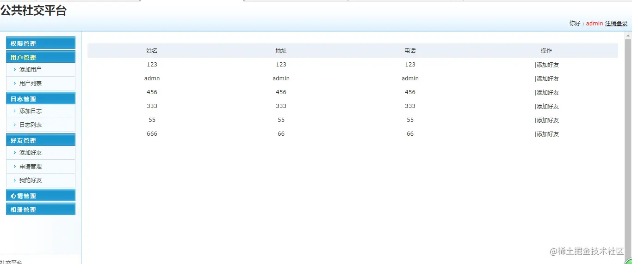632x264 pixels.
Task: Click the 公共社交平台 page title
Action: coord(33,11)
